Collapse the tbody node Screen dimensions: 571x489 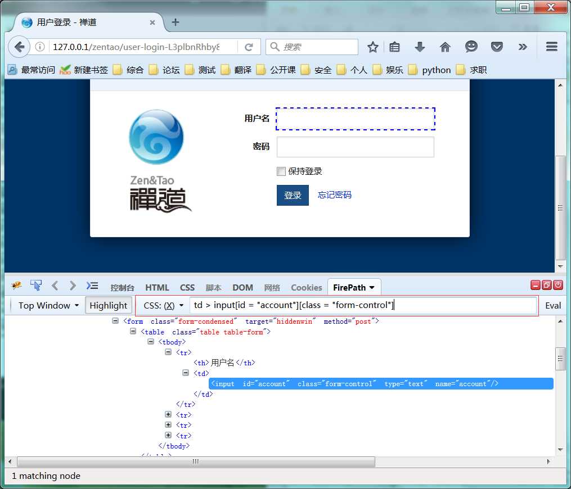[x=151, y=341]
